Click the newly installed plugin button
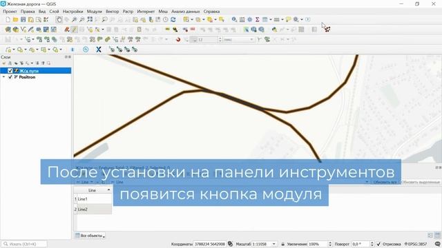Image resolution: width=442 pixels, height=248 pixels. point(327,29)
